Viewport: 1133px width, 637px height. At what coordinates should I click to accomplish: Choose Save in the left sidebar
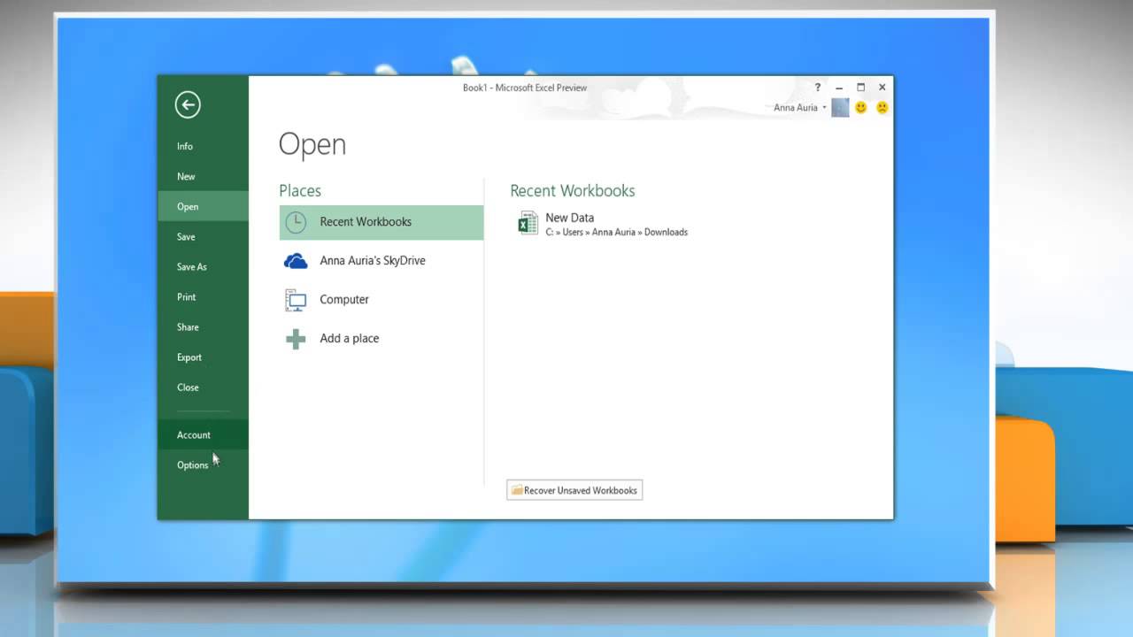point(203,237)
